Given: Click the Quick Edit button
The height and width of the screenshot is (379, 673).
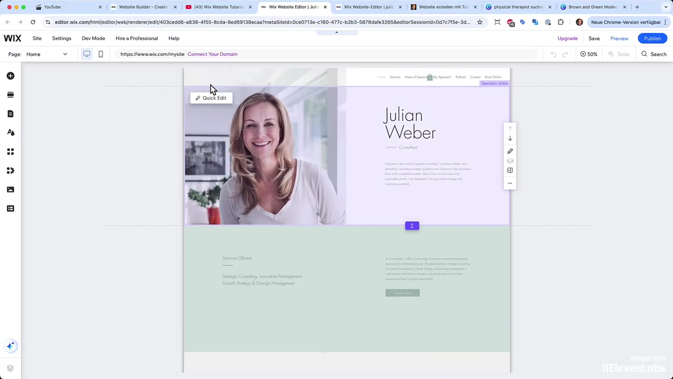Looking at the screenshot, I should (x=211, y=98).
